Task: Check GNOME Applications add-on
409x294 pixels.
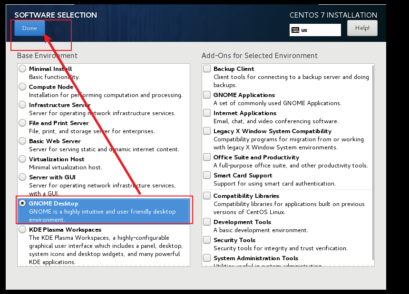Action: (207, 95)
